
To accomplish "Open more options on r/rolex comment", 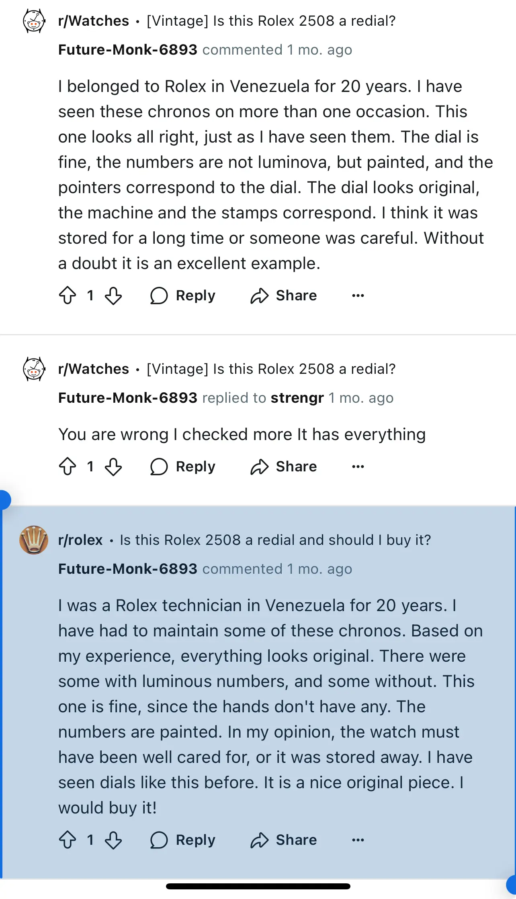I will coord(358,840).
